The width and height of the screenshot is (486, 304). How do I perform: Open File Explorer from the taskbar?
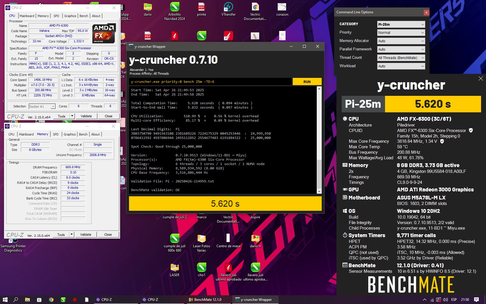[27, 300]
